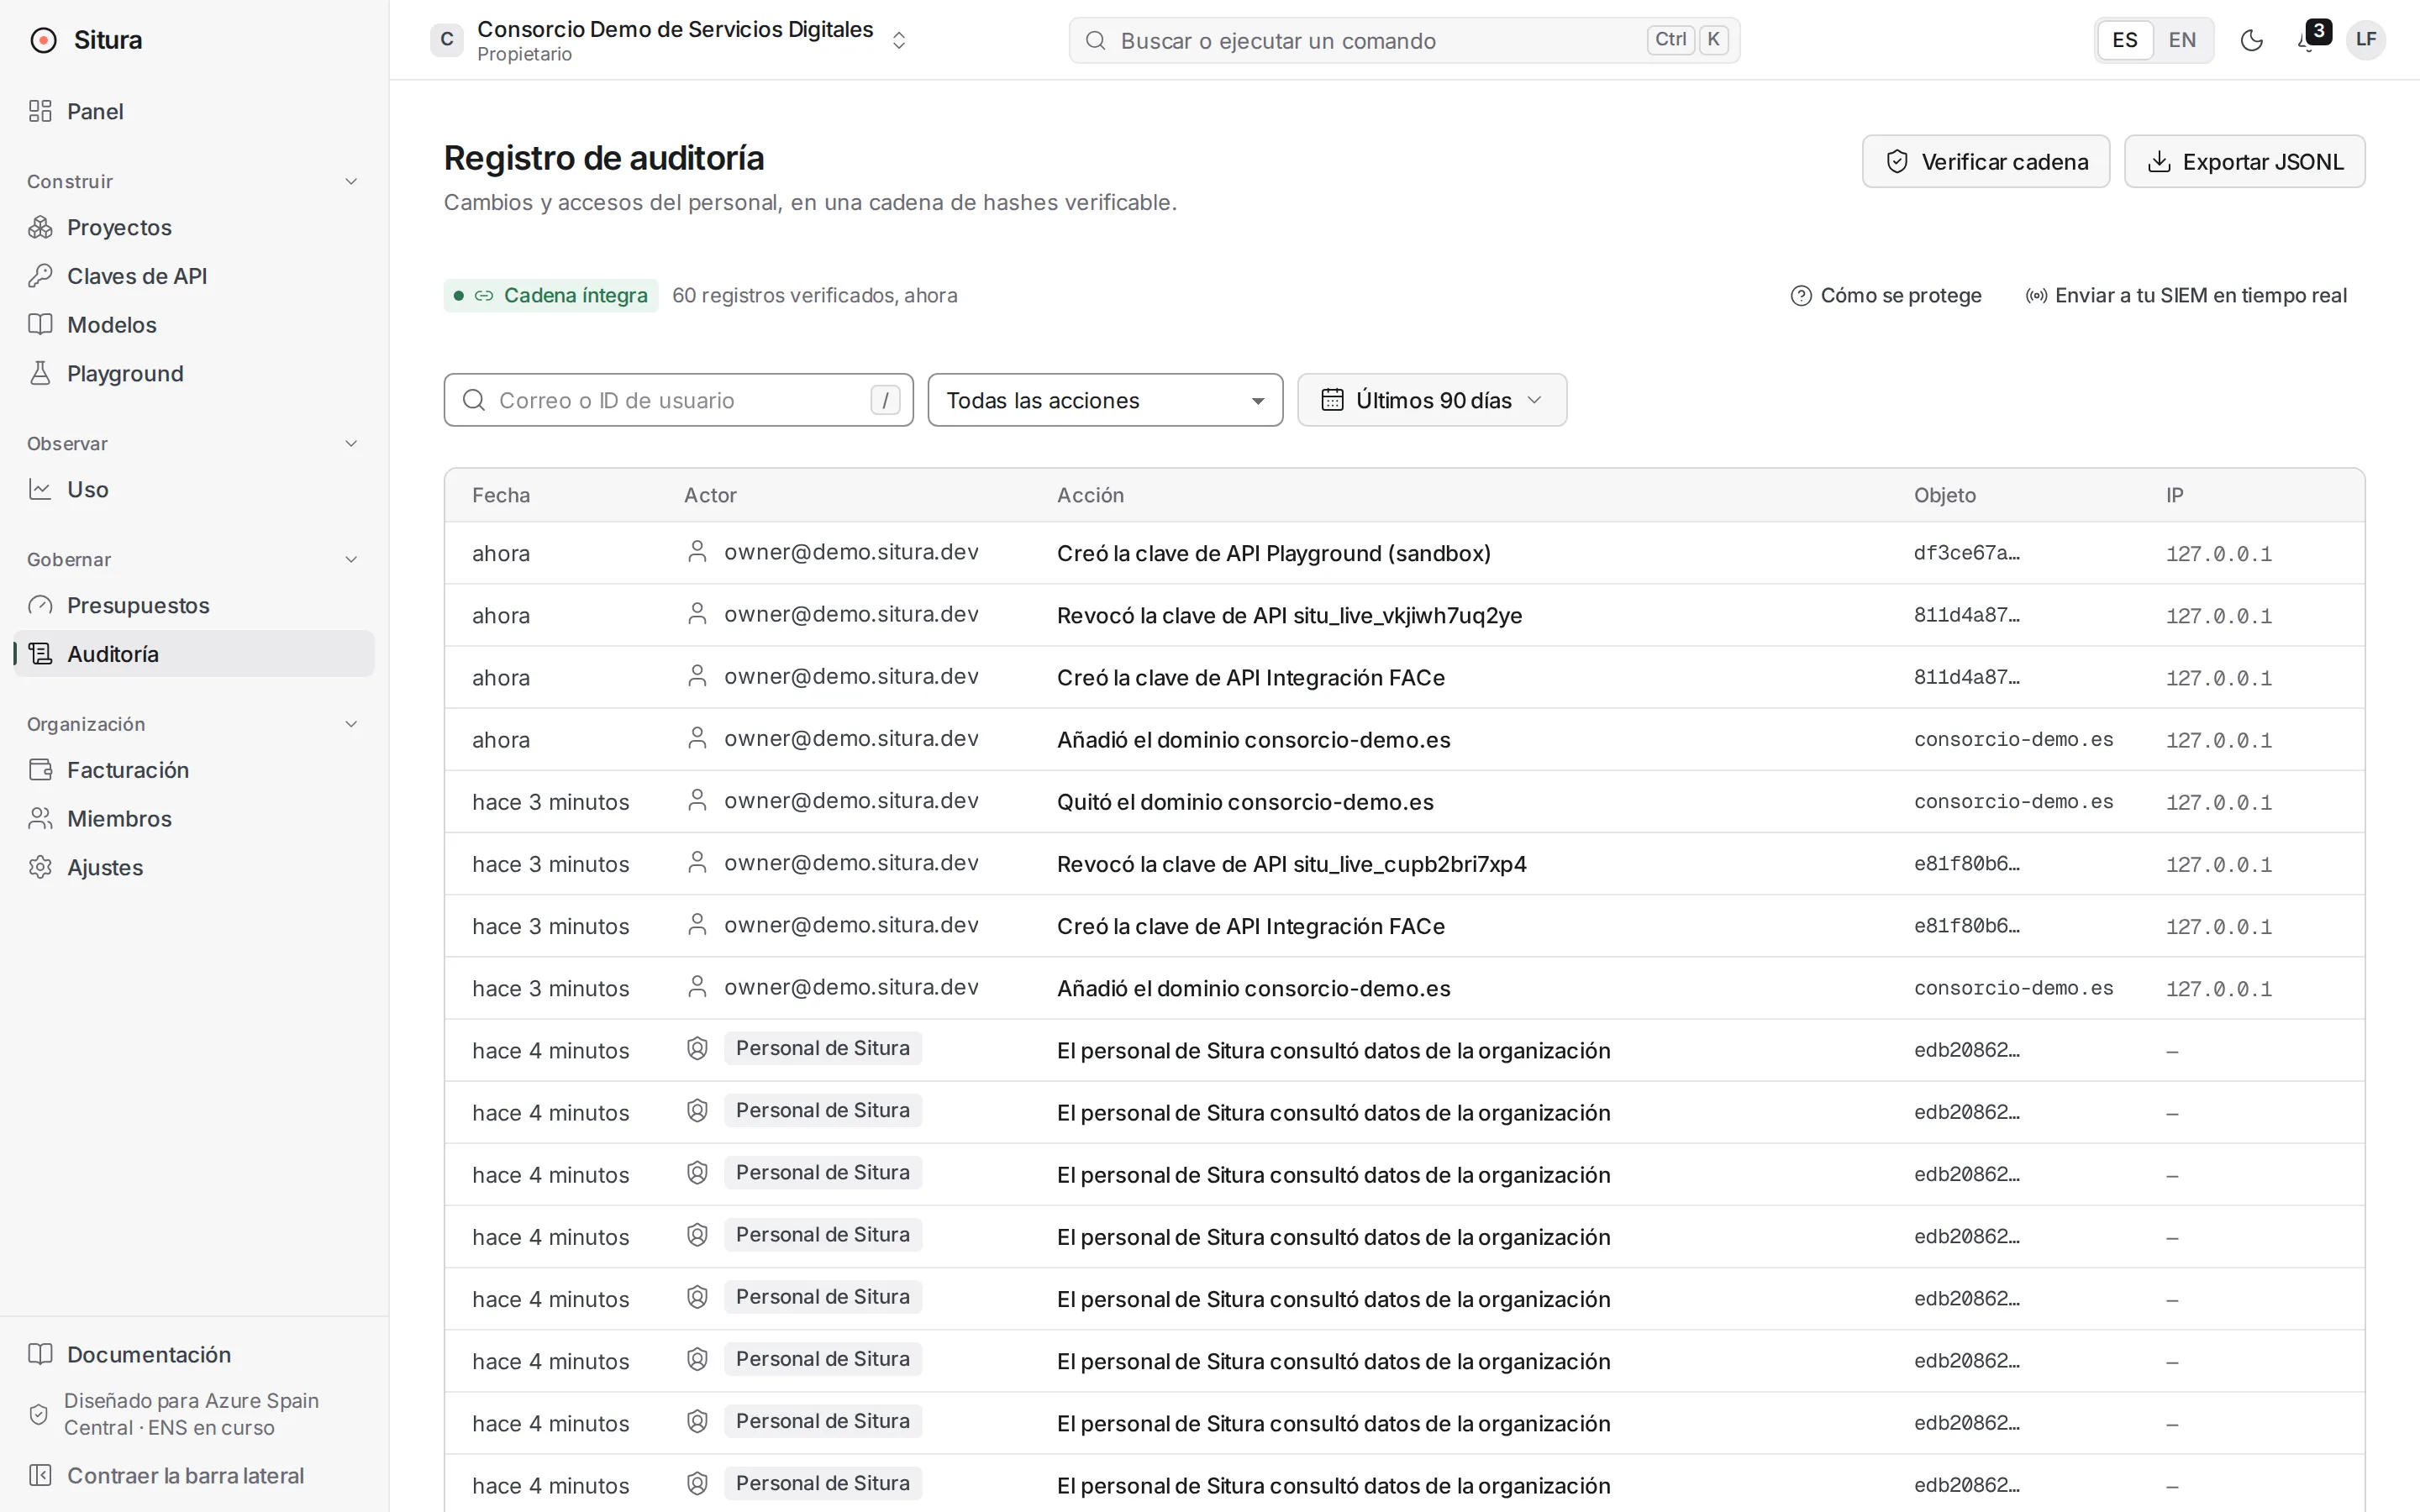This screenshot has width=2420, height=1512.
Task: Open Documentación link
Action: [195, 1354]
